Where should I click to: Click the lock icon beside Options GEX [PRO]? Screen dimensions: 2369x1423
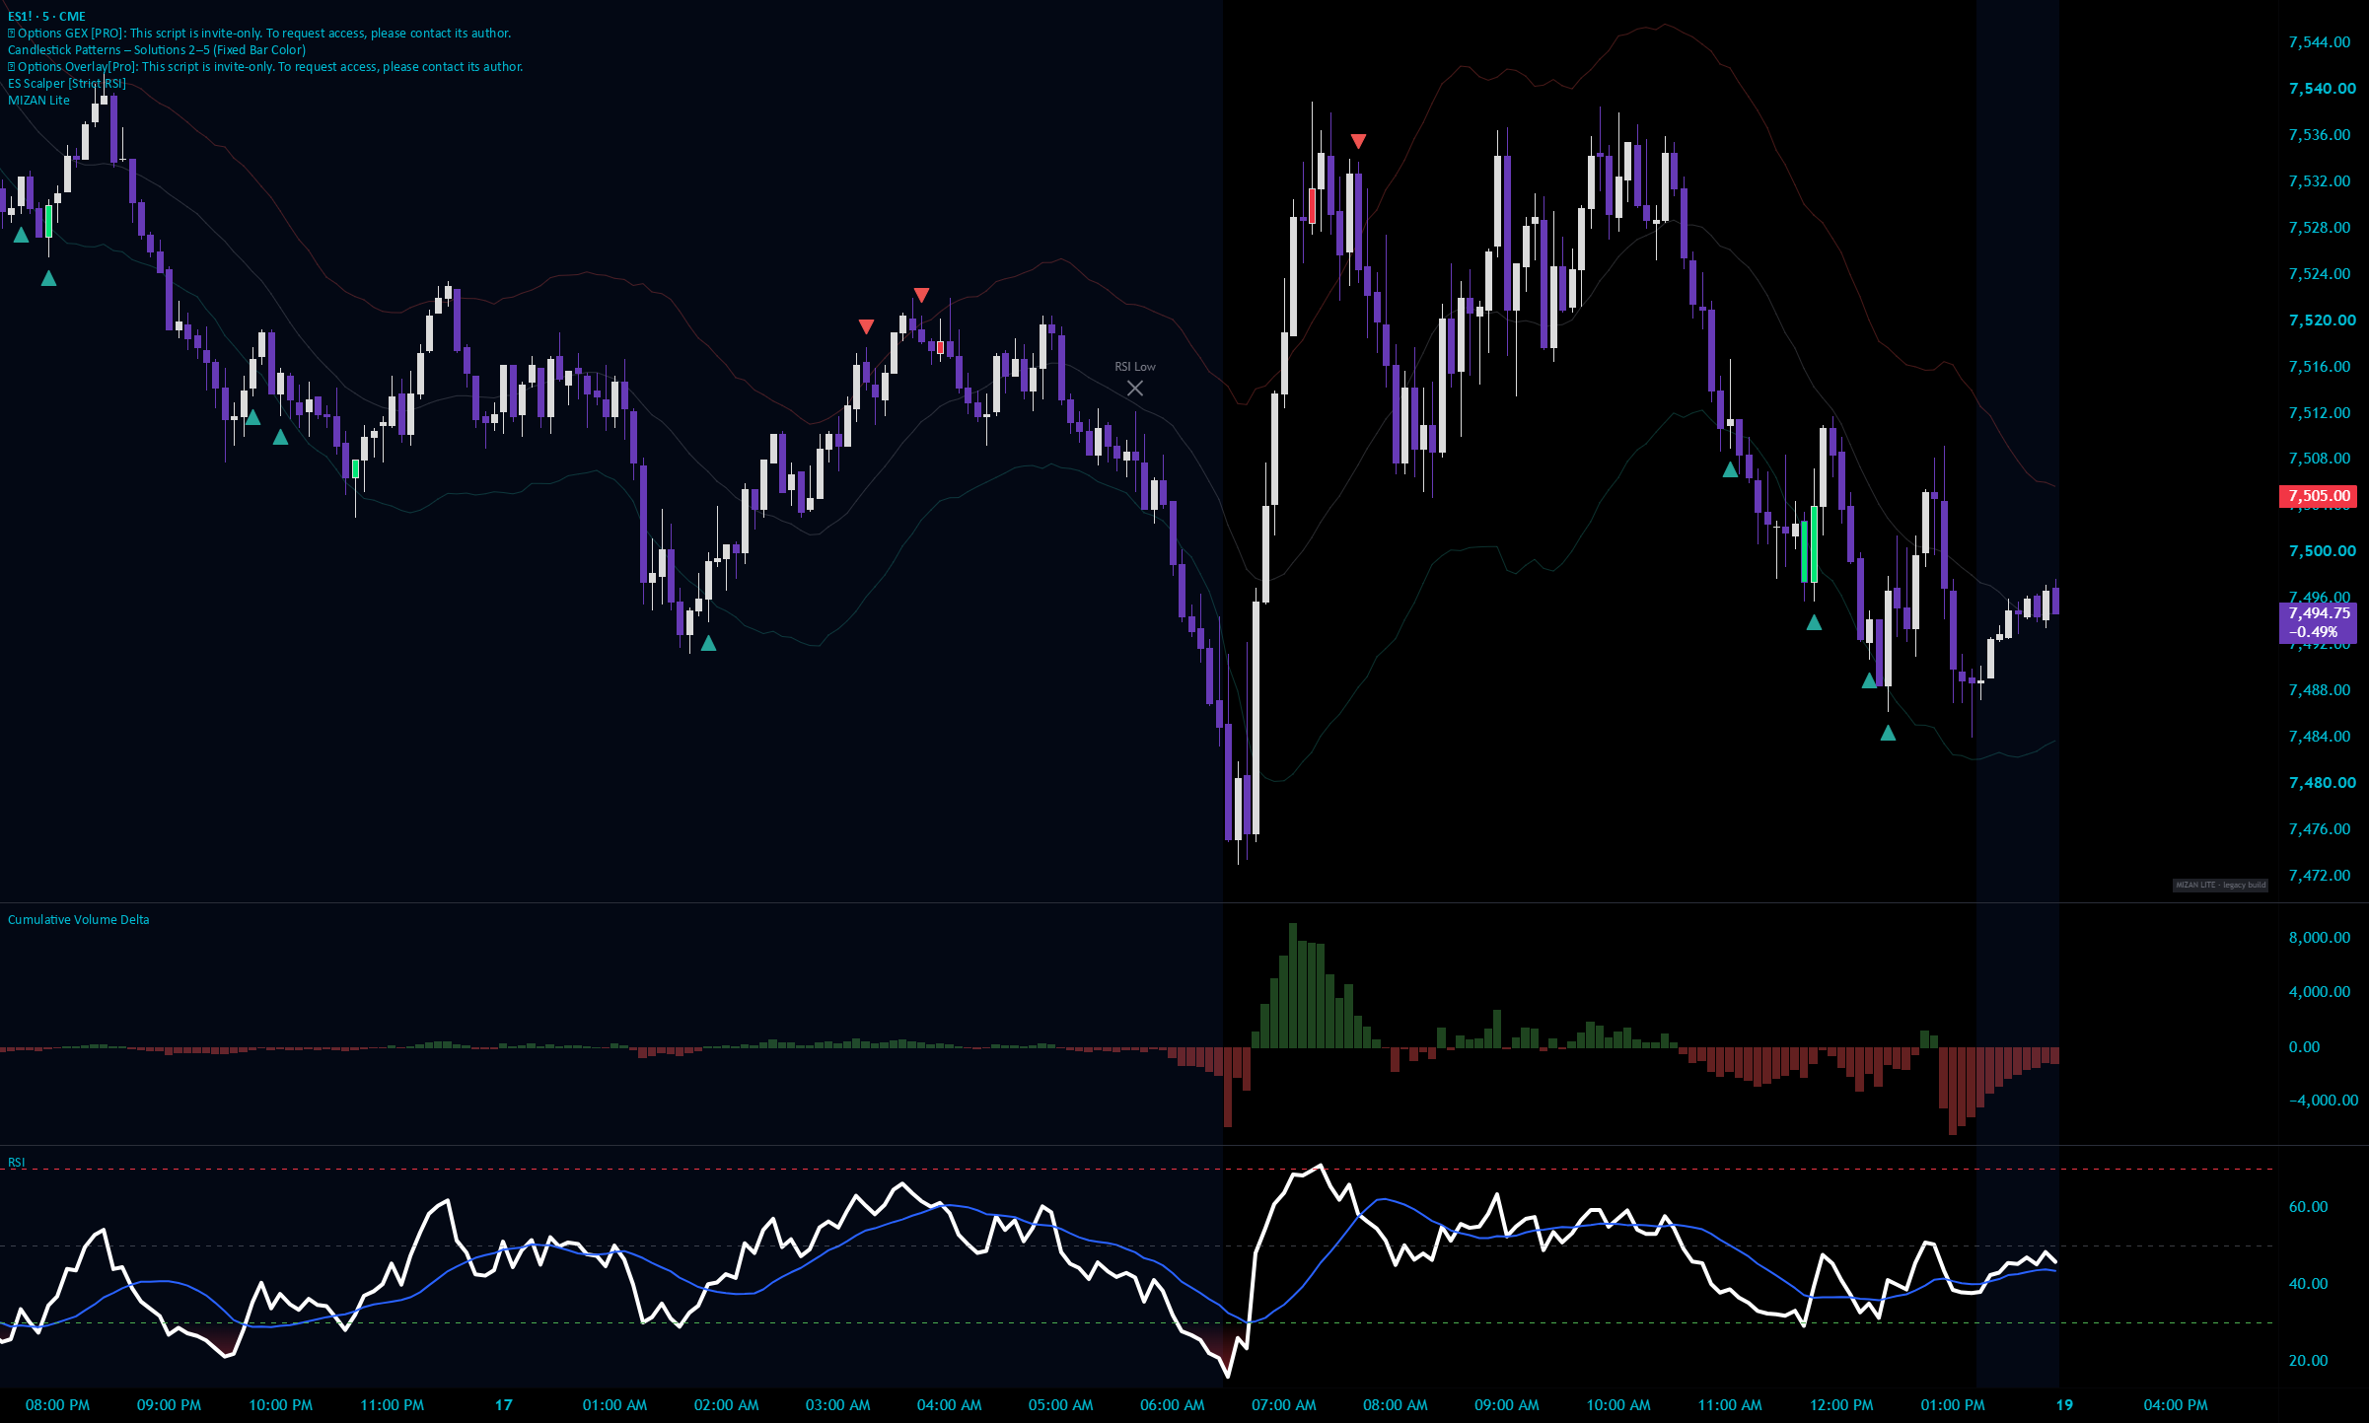[12, 34]
